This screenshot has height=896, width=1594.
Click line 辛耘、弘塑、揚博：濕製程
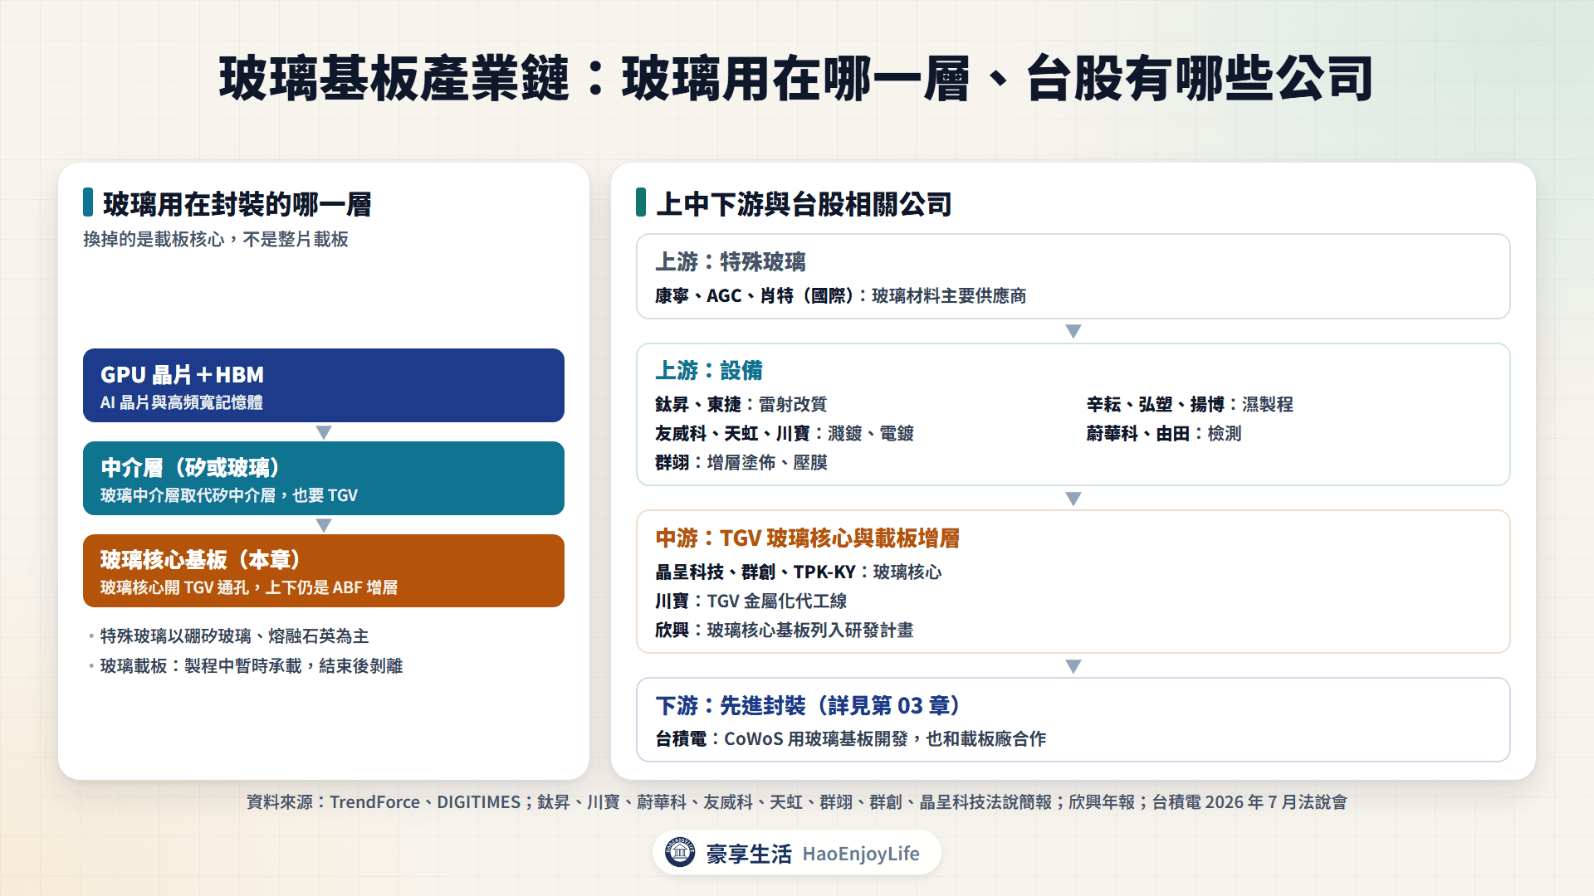1190,405
